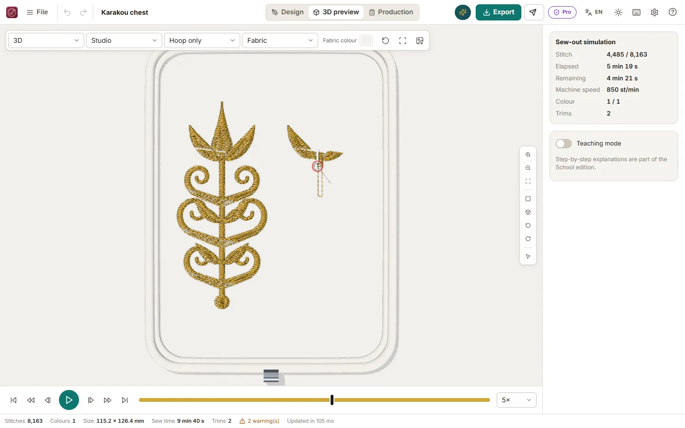The width and height of the screenshot is (685, 428).
Task: Save preview as image
Action: pos(420,40)
